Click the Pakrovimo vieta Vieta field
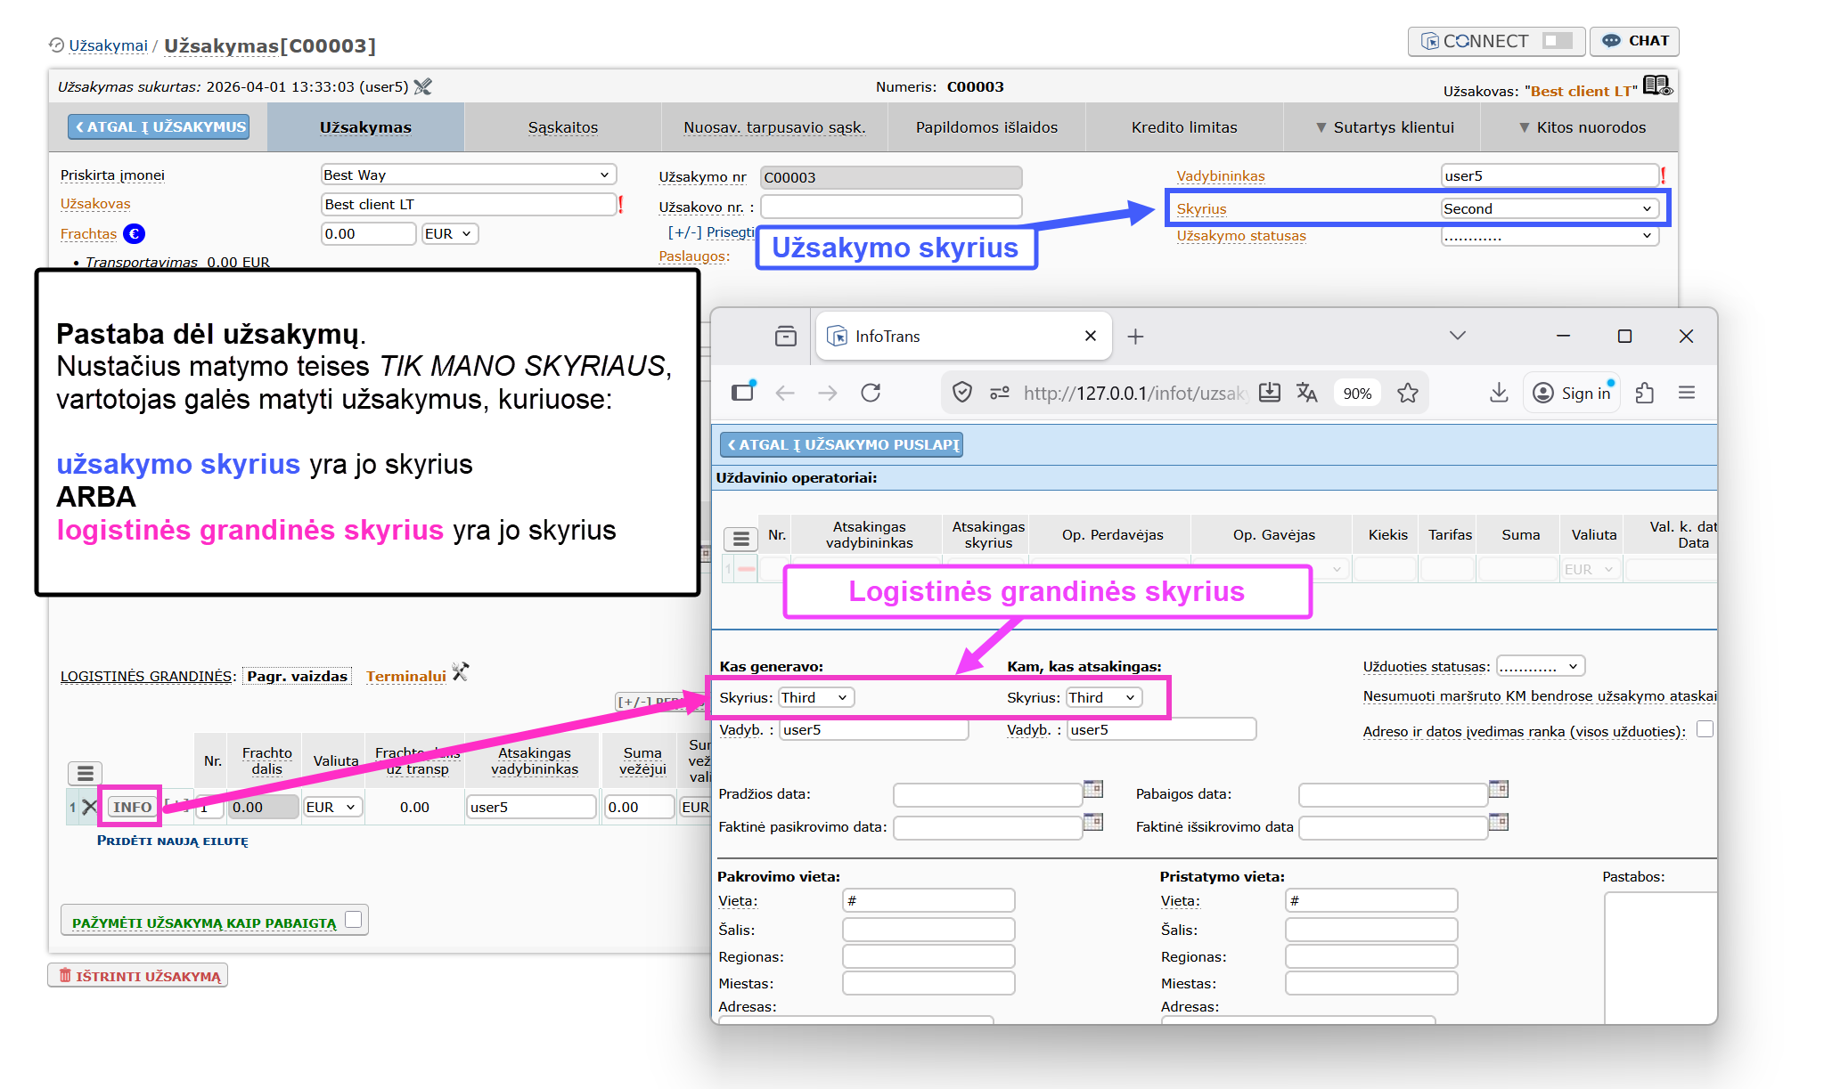The width and height of the screenshot is (1824, 1089). (x=928, y=900)
